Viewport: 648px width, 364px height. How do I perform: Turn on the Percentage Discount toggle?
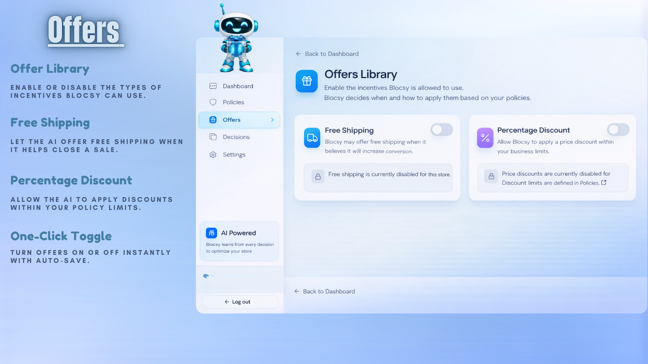[618, 130]
